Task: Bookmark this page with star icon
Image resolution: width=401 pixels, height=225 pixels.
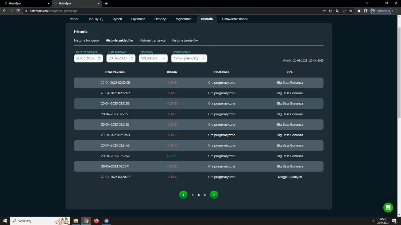Action: tap(351, 11)
